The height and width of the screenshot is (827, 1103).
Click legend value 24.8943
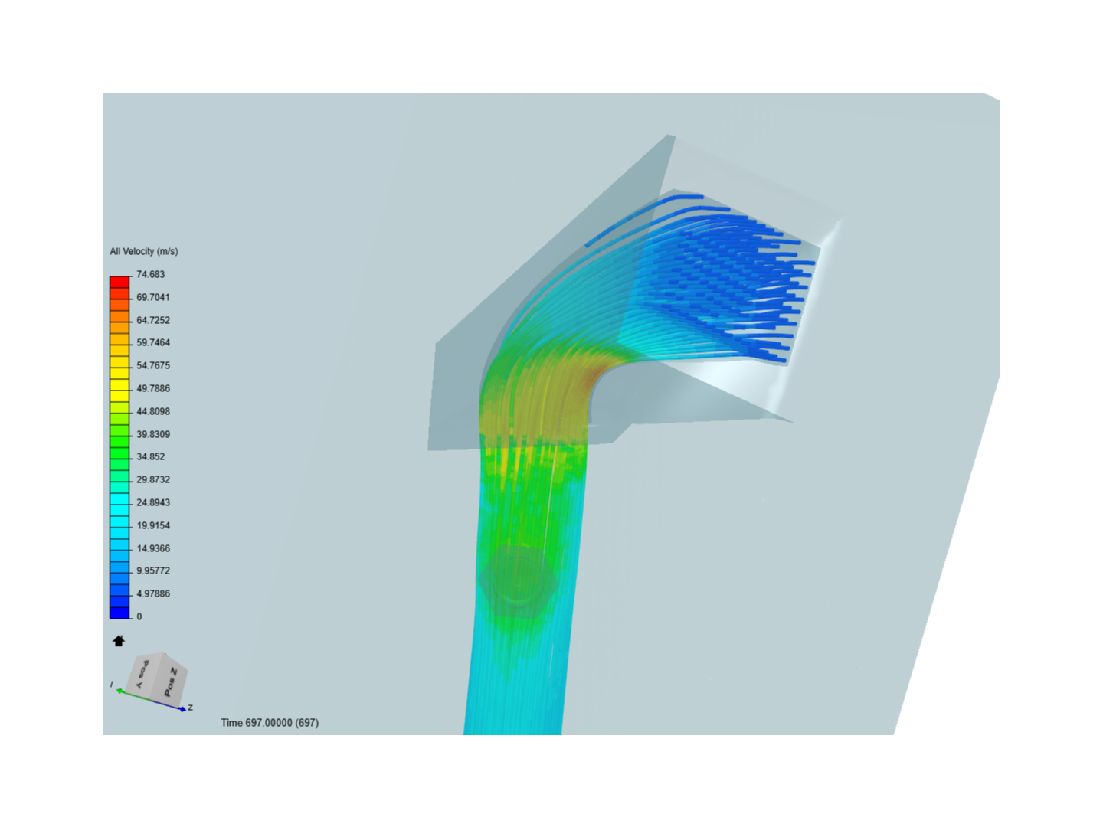pos(153,502)
